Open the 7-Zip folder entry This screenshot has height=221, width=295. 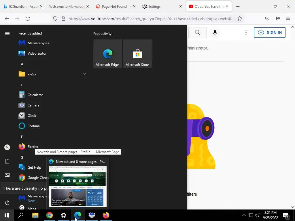[53, 74]
